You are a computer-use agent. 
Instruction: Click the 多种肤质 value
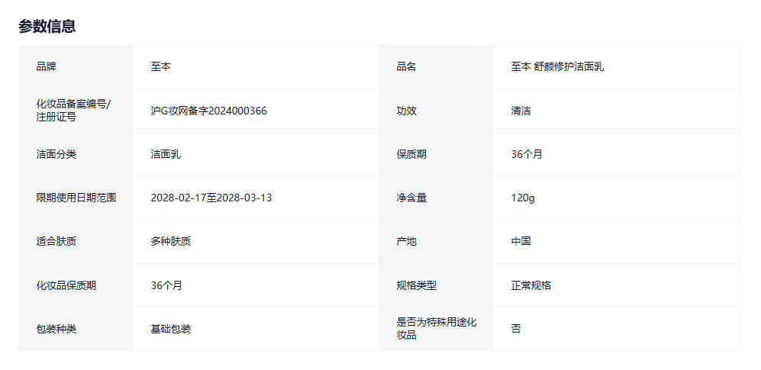171,241
